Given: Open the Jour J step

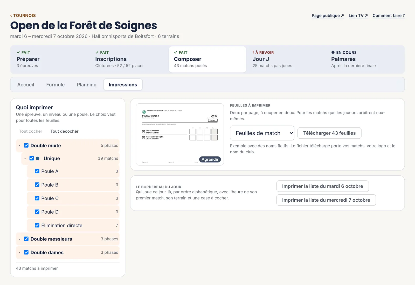Looking at the screenshot, I should point(286,59).
